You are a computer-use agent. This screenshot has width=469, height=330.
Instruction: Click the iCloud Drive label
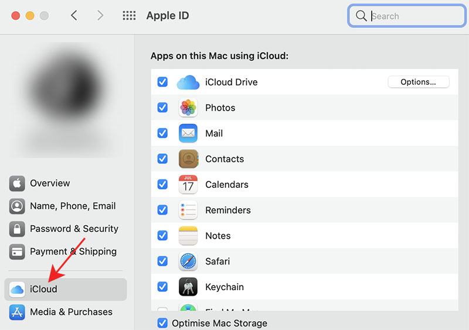231,82
